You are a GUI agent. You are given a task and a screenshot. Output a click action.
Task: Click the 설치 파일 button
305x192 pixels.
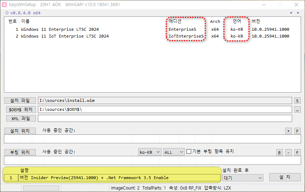20,101
